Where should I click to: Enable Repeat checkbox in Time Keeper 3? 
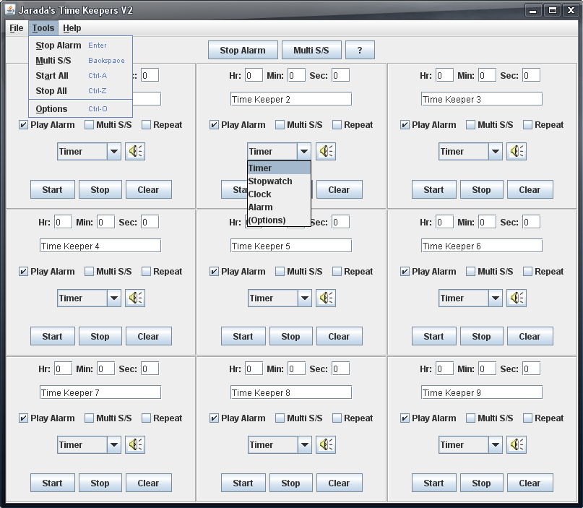pos(527,125)
